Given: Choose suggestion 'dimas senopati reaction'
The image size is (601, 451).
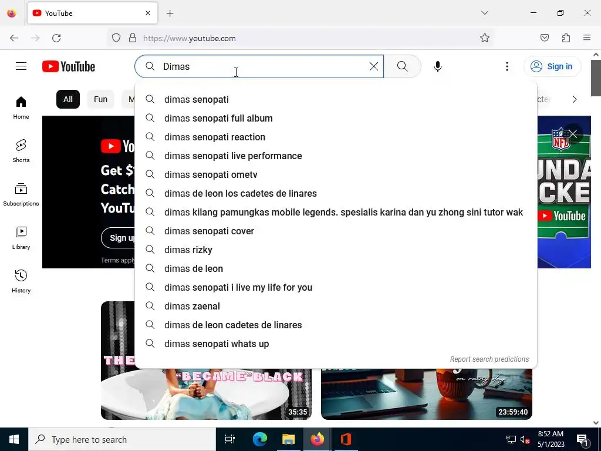Looking at the screenshot, I should tap(336, 137).
